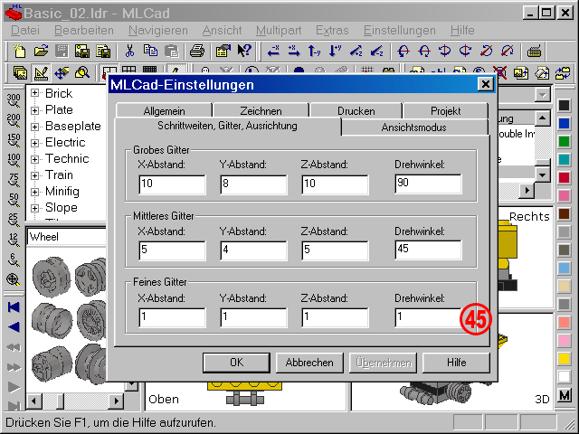Set zoom level to 200 percent

14,120
